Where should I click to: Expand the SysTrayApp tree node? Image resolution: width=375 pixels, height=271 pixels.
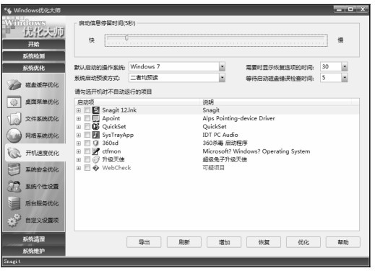tap(79, 135)
